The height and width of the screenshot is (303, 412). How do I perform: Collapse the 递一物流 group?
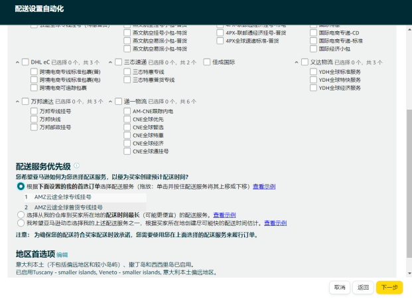[110, 102]
